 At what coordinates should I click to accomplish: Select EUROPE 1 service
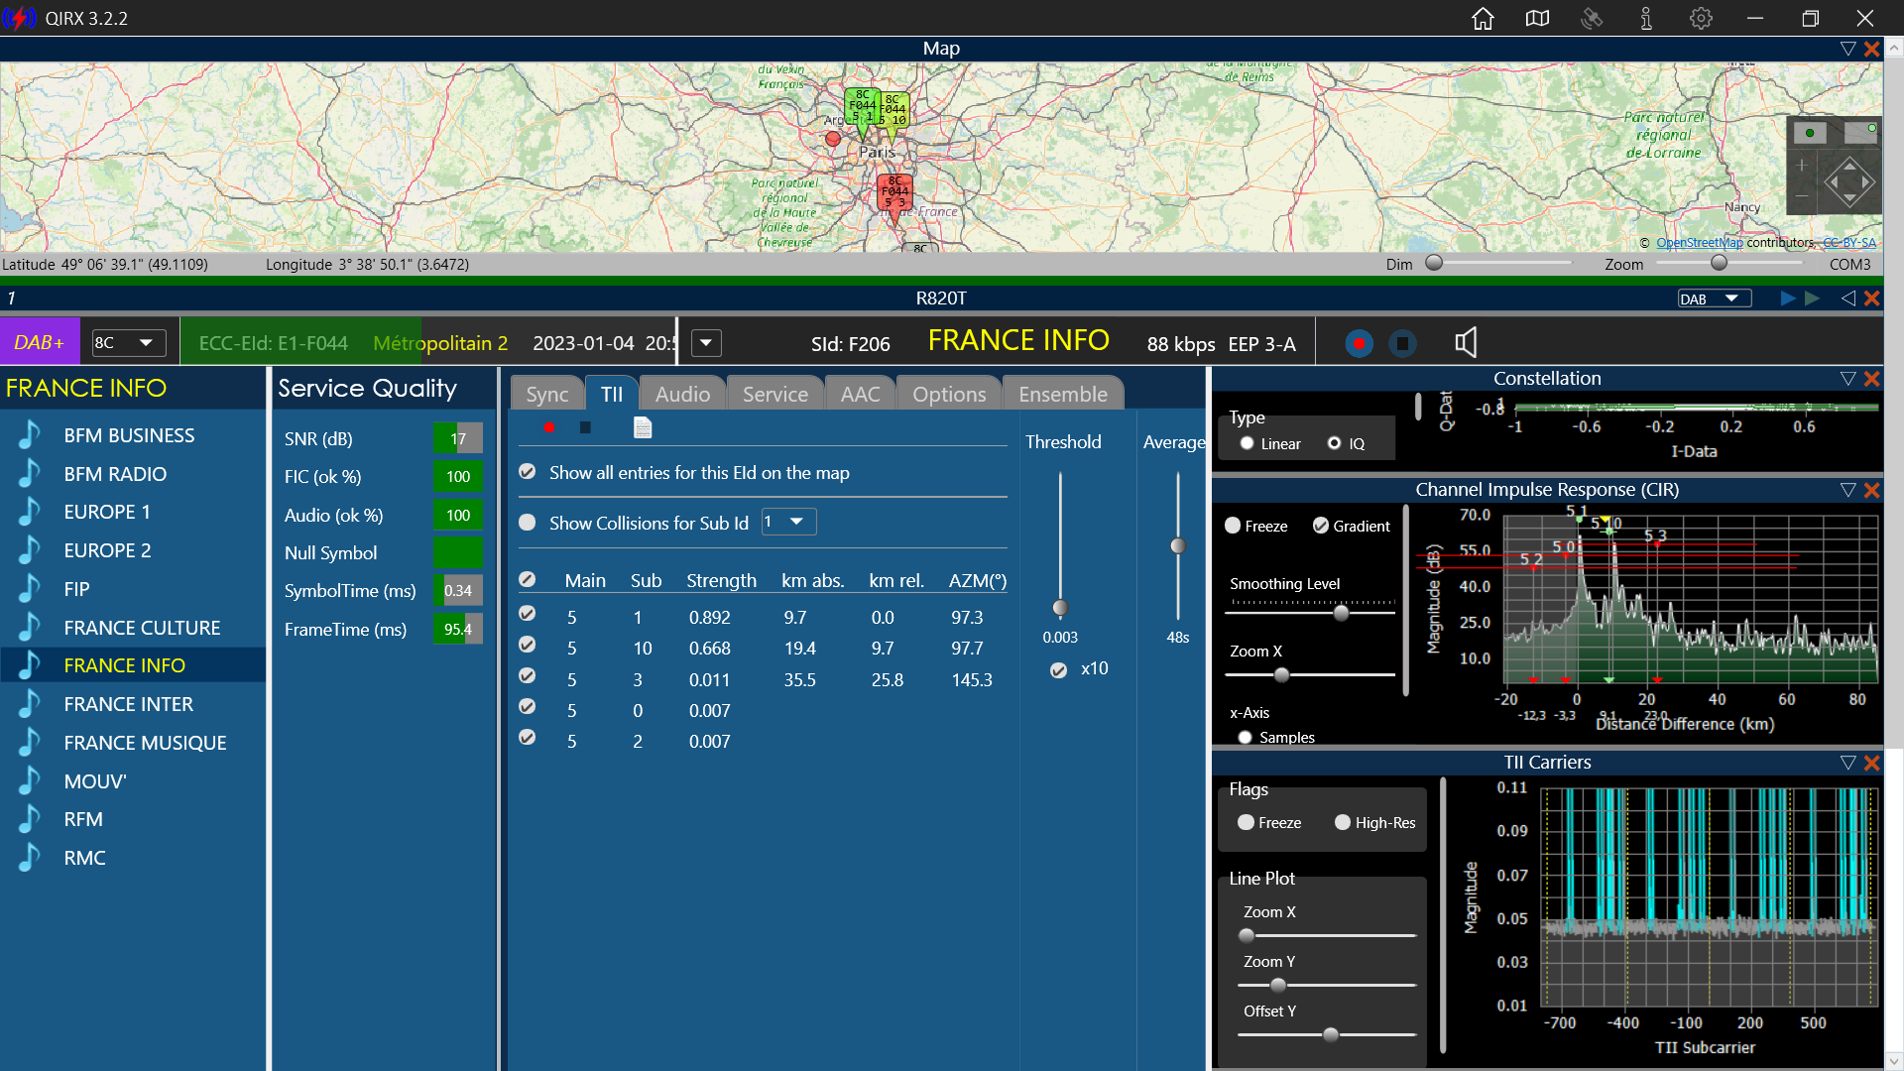[133, 512]
